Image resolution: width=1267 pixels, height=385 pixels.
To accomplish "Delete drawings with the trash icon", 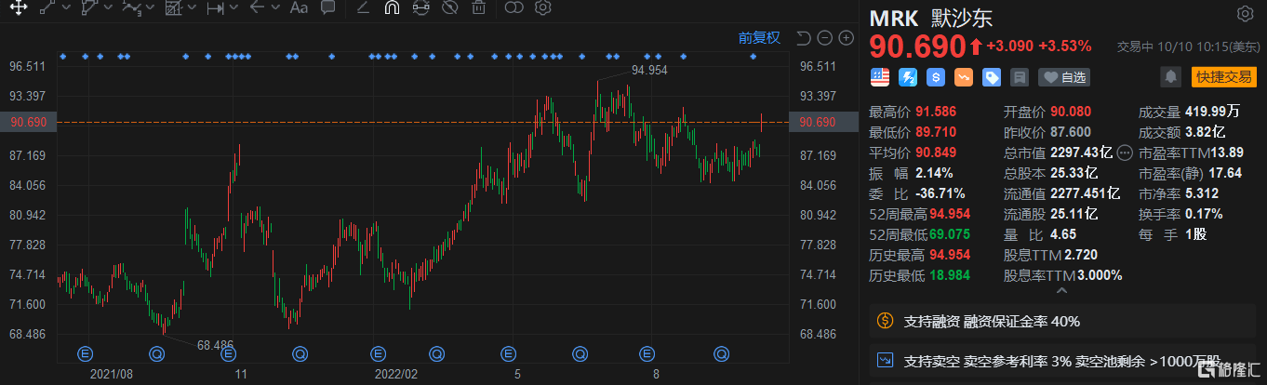I will [x=477, y=8].
